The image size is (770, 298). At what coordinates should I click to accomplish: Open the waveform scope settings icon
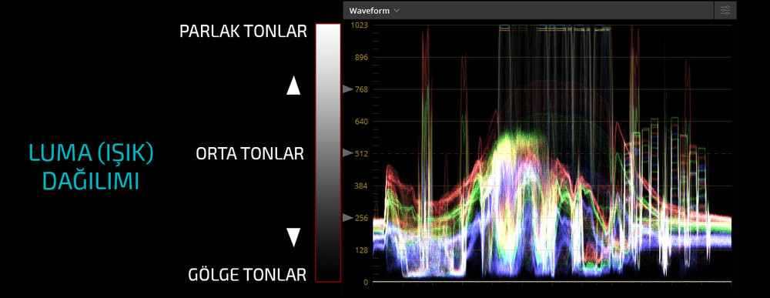pos(725,10)
